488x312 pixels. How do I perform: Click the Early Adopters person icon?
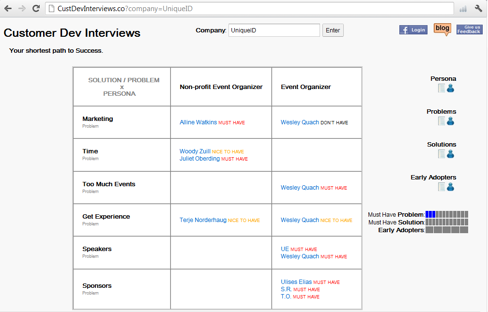[450, 187]
